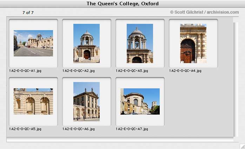Click the vertical scrollbar of the gallery
The height and width of the screenshot is (149, 245).
[236, 80]
